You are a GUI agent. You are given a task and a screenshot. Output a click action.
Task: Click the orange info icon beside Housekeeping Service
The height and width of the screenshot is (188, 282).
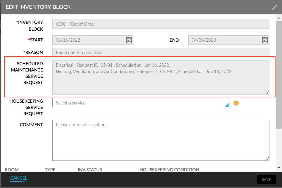[236, 103]
